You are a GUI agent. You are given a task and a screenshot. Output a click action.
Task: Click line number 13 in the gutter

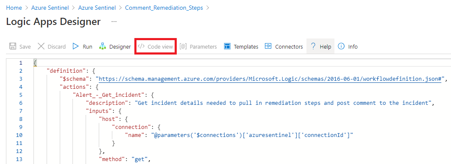coord(19,159)
